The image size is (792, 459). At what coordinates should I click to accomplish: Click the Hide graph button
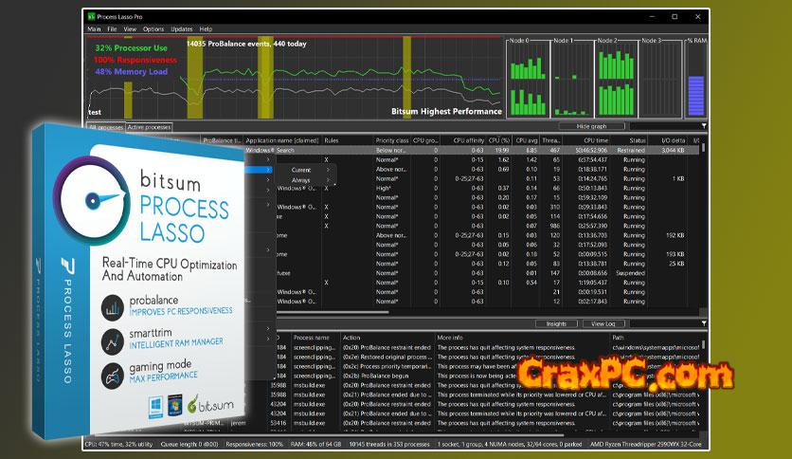[x=591, y=126]
